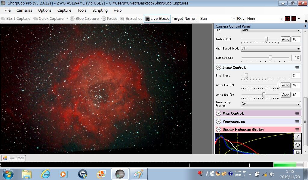Open the Target Name dropdown
The image size is (308, 180).
click(234, 19)
